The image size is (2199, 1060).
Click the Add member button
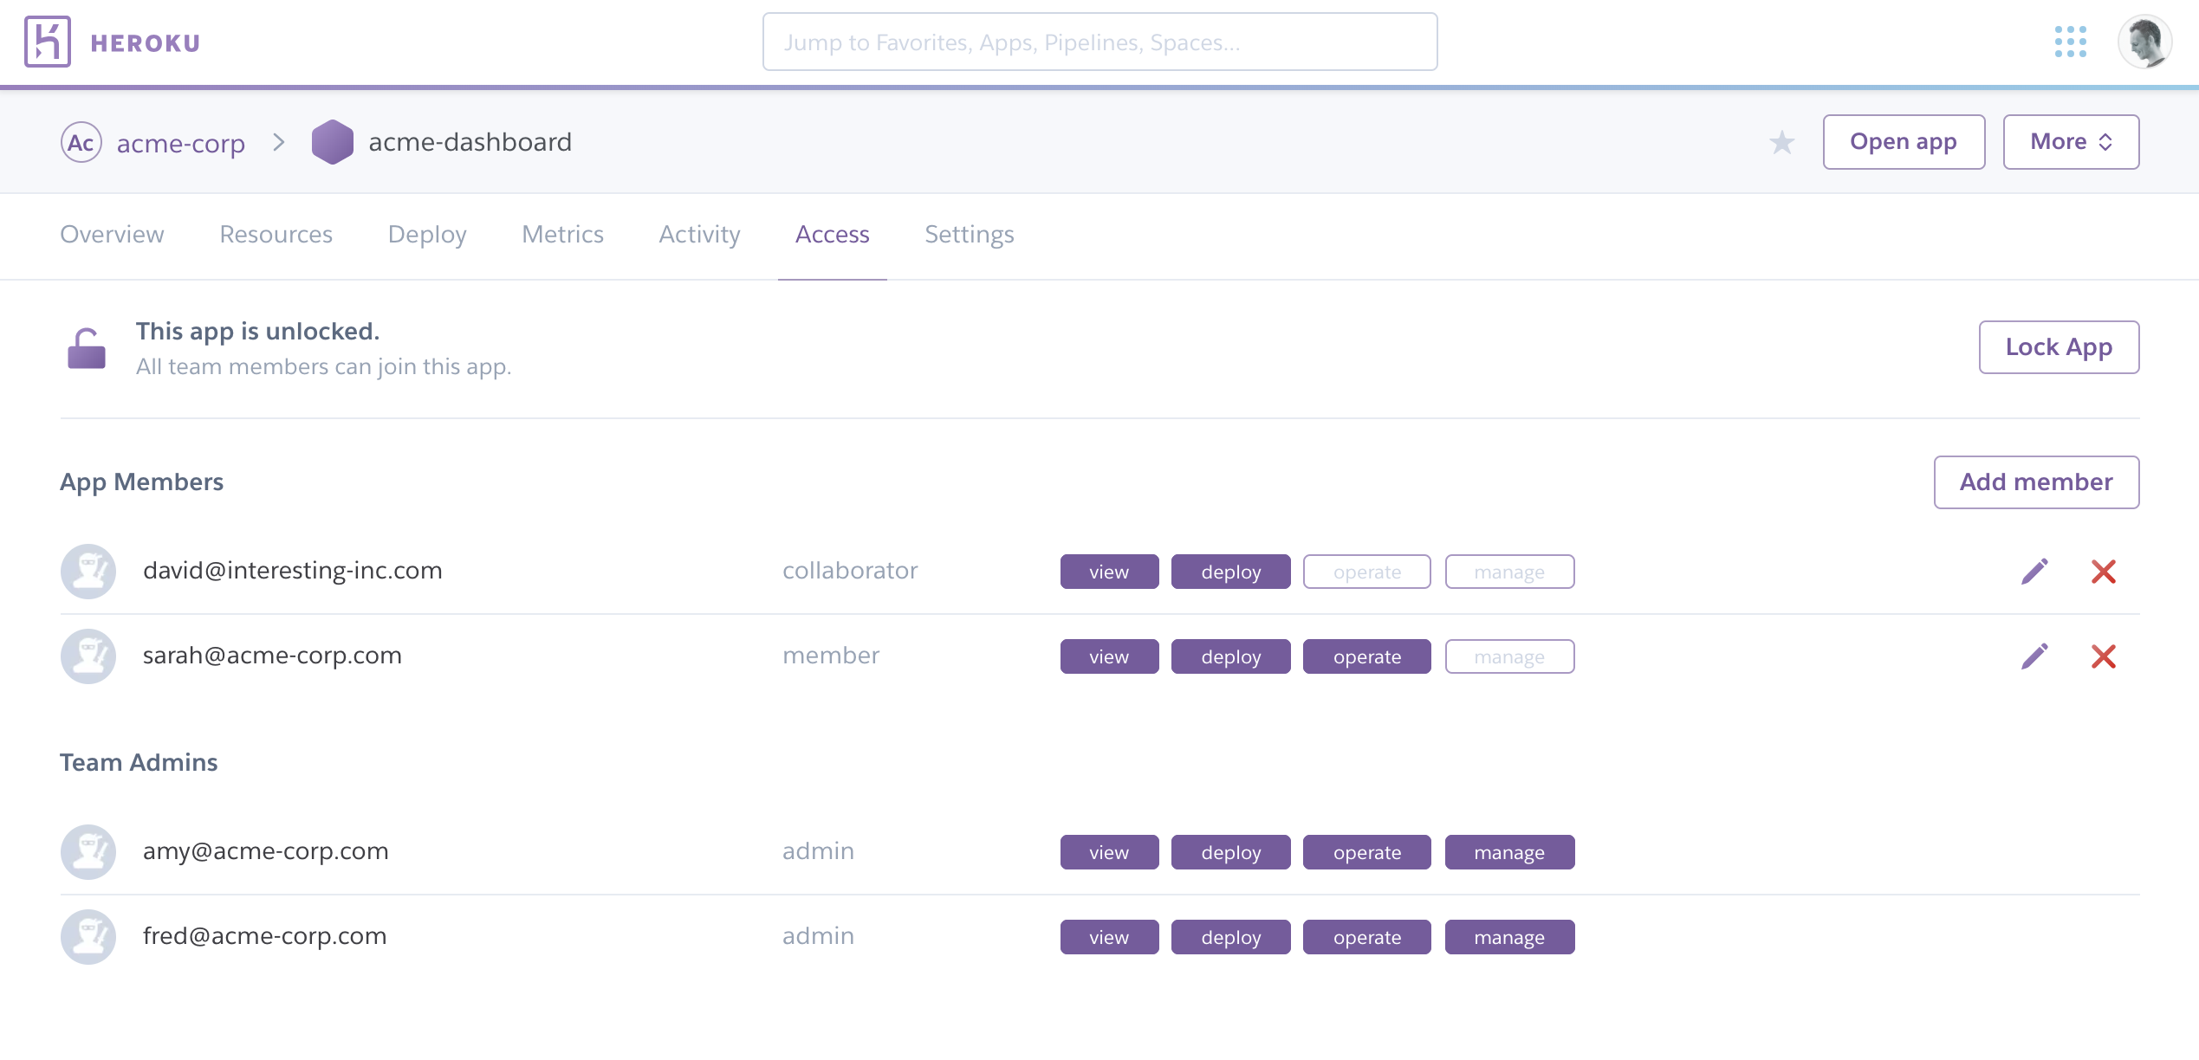tap(2036, 482)
